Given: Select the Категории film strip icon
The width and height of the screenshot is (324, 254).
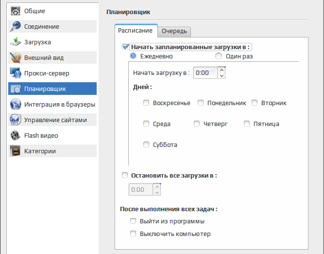Looking at the screenshot, I should 16,151.
